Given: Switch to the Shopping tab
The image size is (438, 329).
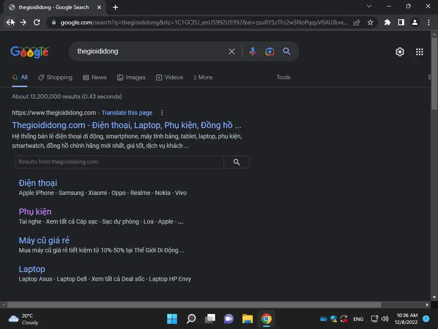Looking at the screenshot, I should point(55,78).
